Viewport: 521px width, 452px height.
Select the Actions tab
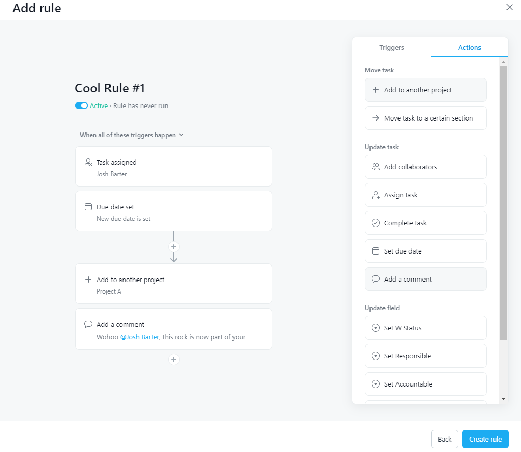click(470, 48)
